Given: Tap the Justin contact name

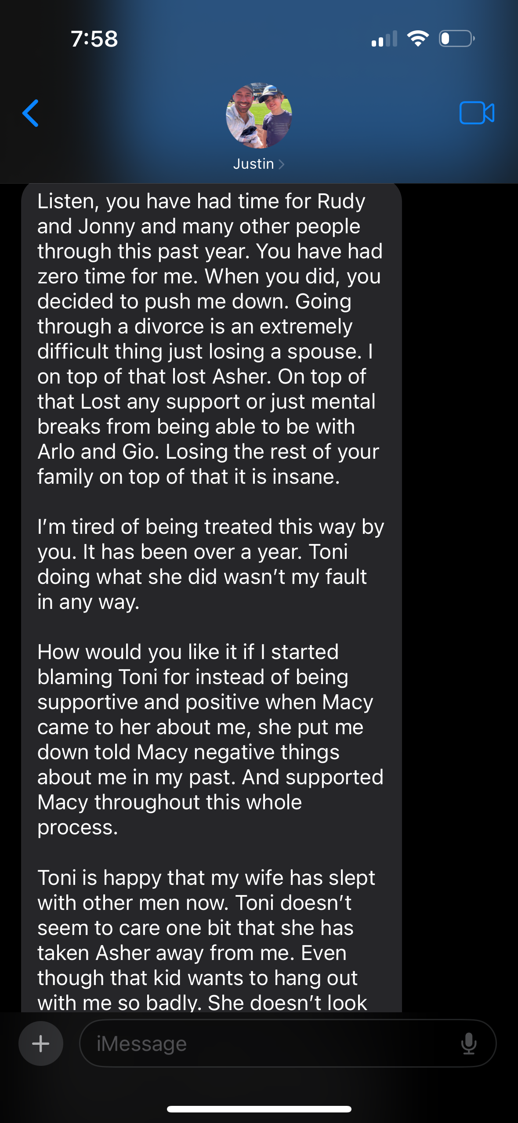Looking at the screenshot, I should pos(254,164).
